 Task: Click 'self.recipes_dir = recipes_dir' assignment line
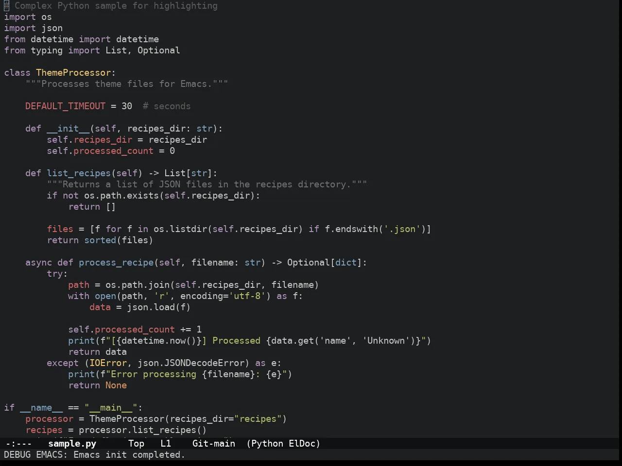click(x=127, y=140)
